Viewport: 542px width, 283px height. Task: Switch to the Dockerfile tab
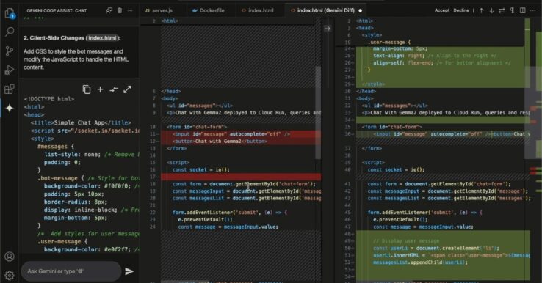click(x=209, y=10)
